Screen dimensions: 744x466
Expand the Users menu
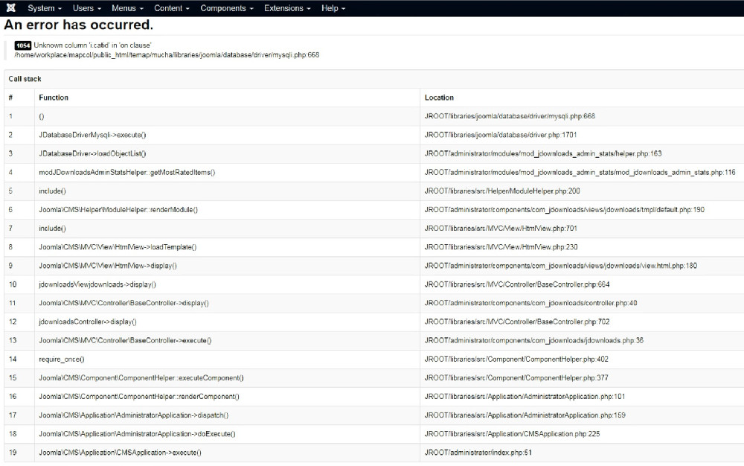click(x=87, y=8)
